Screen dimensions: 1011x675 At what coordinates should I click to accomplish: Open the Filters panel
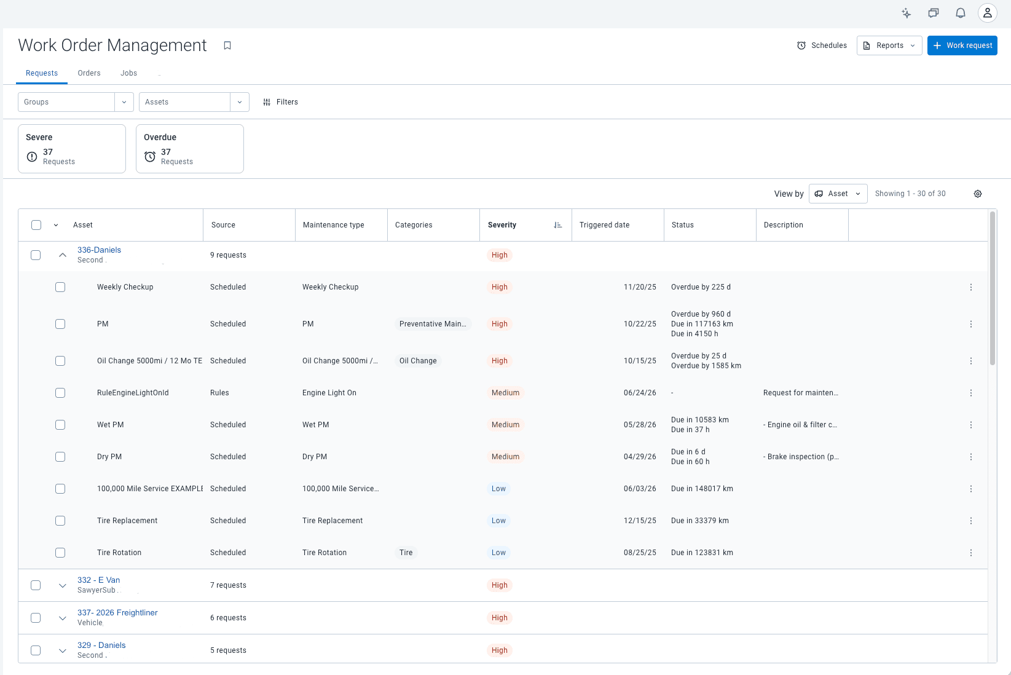coord(280,102)
